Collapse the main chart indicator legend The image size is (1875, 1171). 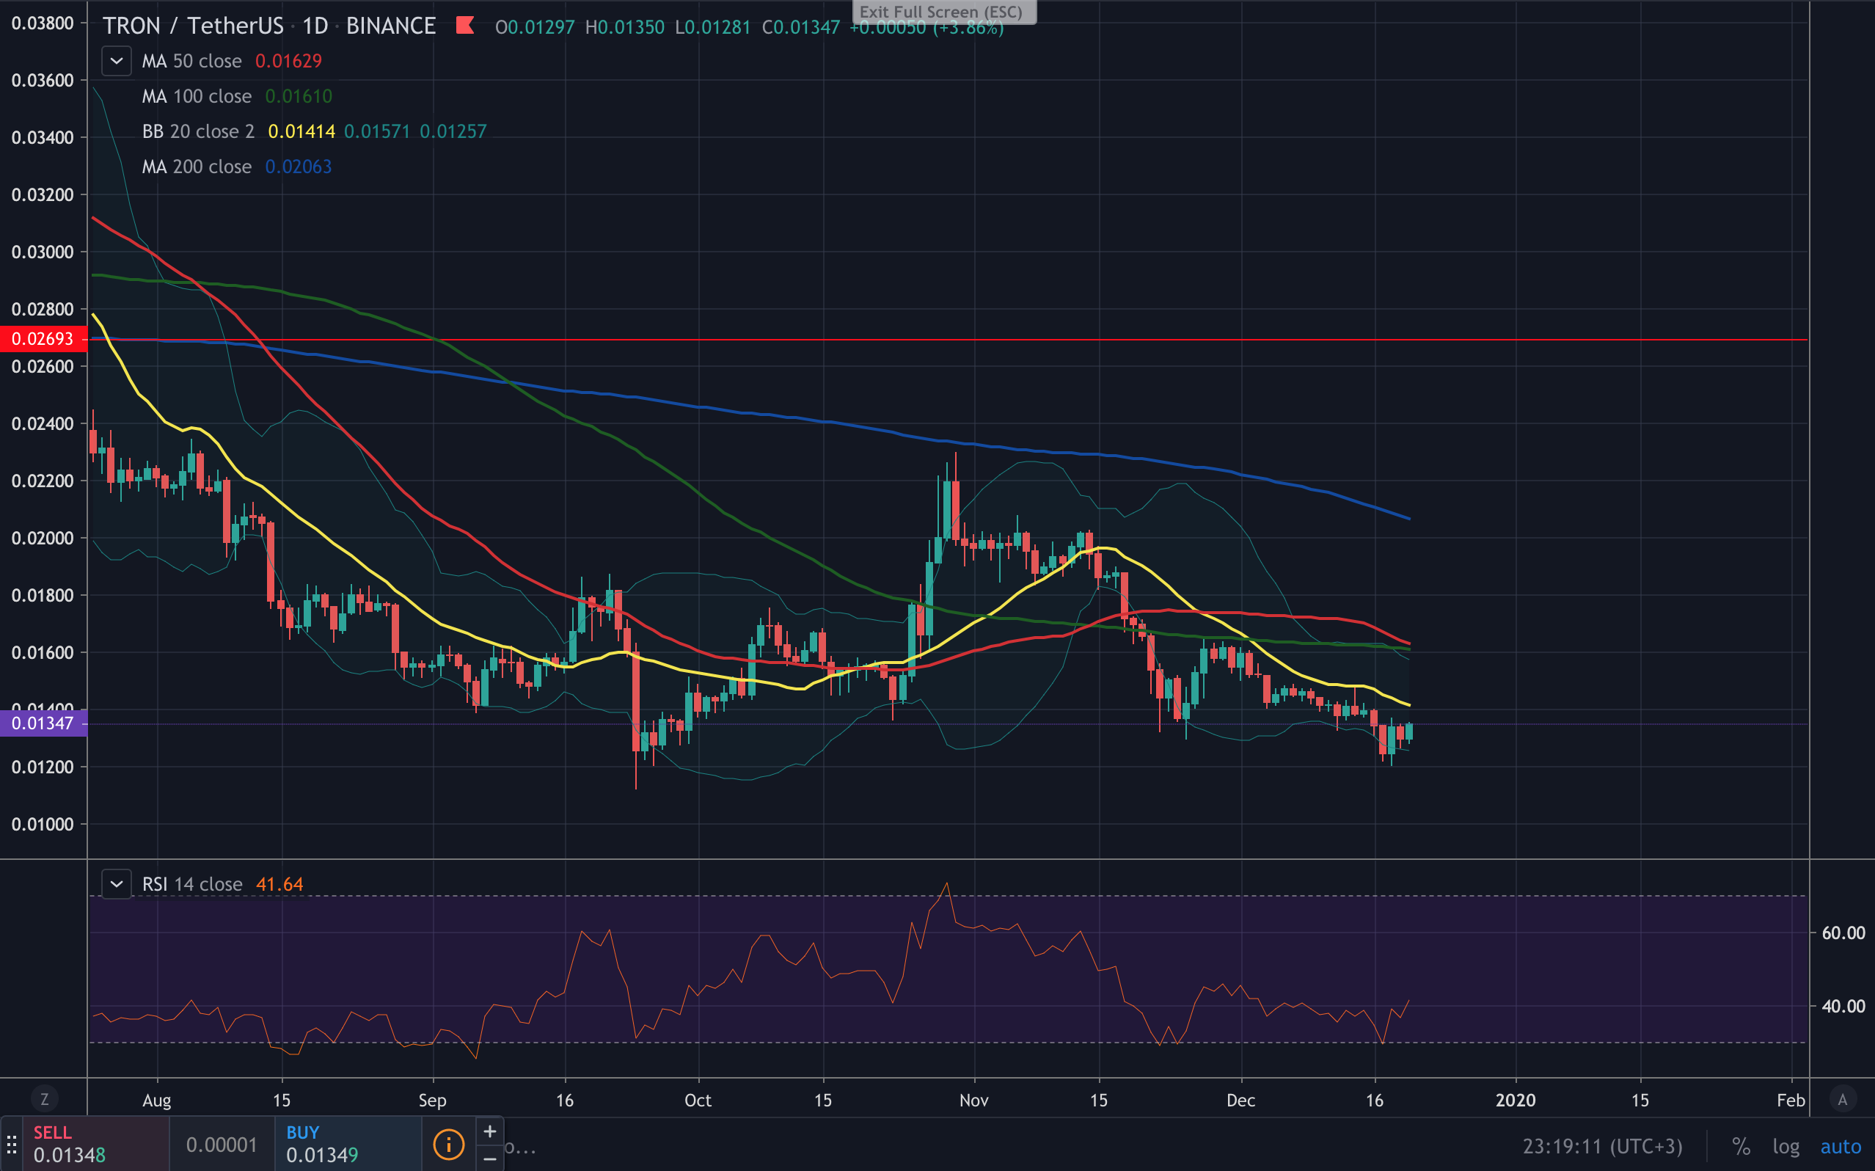point(116,61)
